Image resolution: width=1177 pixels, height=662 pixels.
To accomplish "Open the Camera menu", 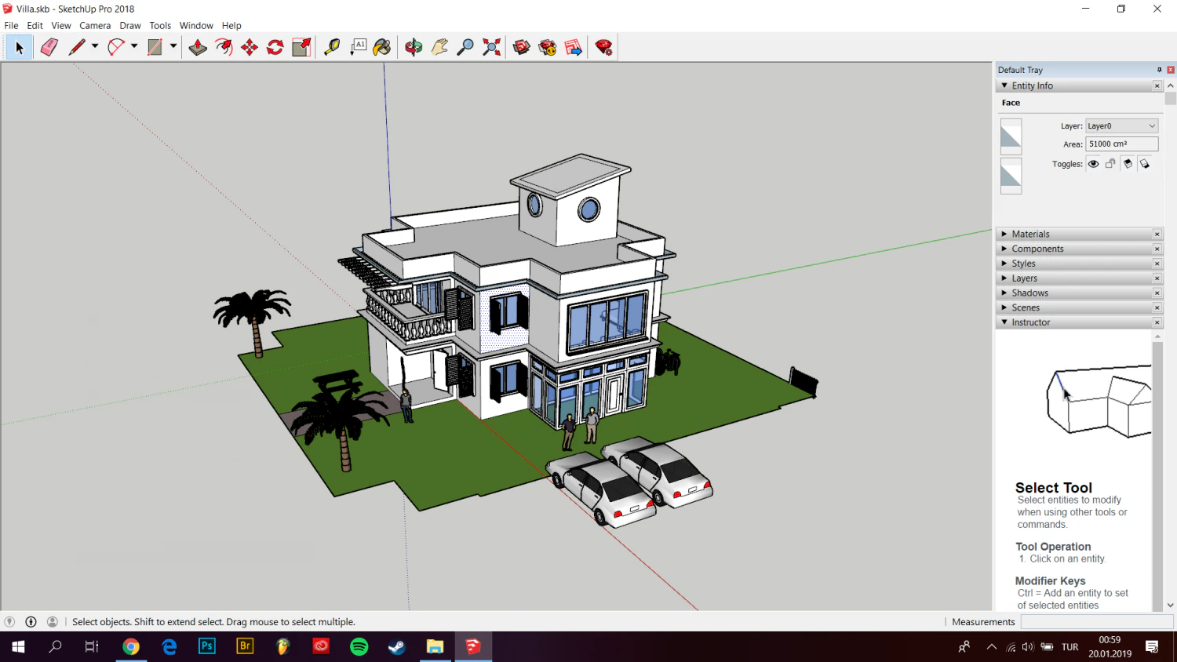I will (95, 25).
